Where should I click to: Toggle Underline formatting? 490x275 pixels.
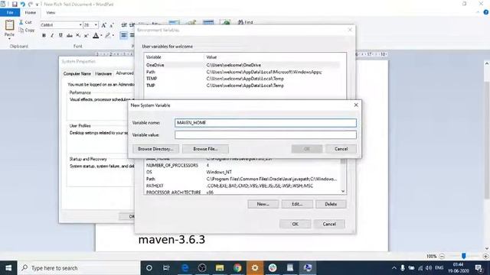pos(60,36)
